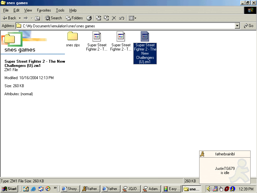The width and height of the screenshot is (257, 193).
Task: Click the fatherbrainlbl AIM popup header
Action: (225, 154)
